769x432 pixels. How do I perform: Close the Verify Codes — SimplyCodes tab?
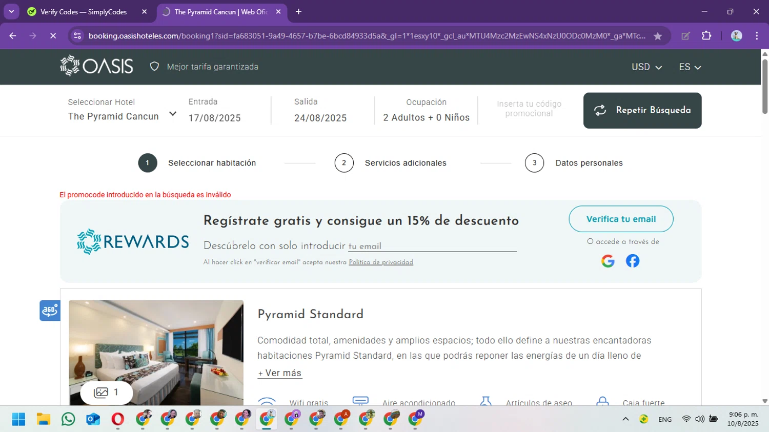pyautogui.click(x=144, y=12)
